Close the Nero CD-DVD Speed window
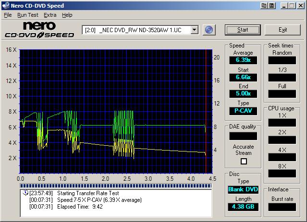This screenshot has height=222, width=307. 300,5
